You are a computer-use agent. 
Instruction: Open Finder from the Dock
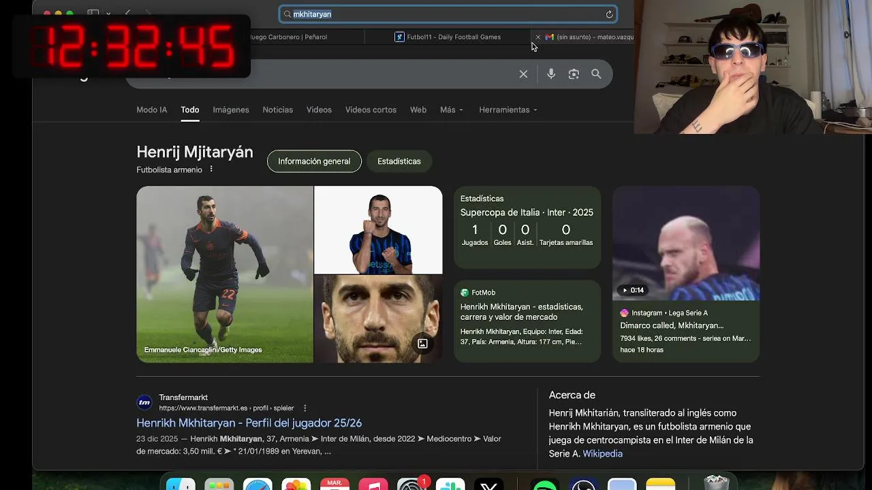pos(181,485)
